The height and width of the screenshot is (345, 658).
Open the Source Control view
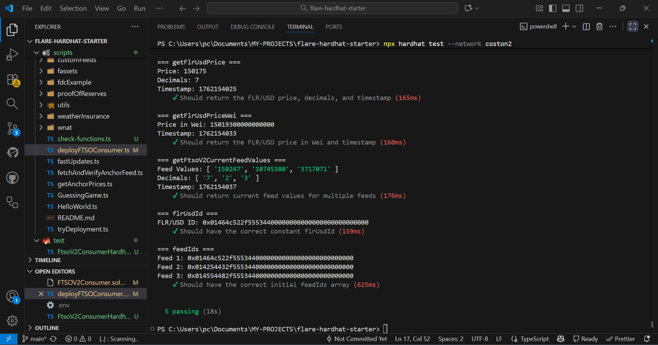[12, 129]
